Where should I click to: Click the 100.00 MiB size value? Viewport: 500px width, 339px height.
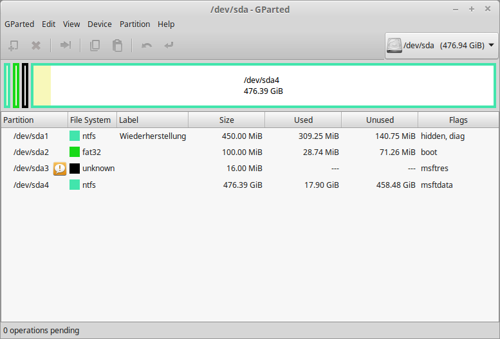(242, 152)
